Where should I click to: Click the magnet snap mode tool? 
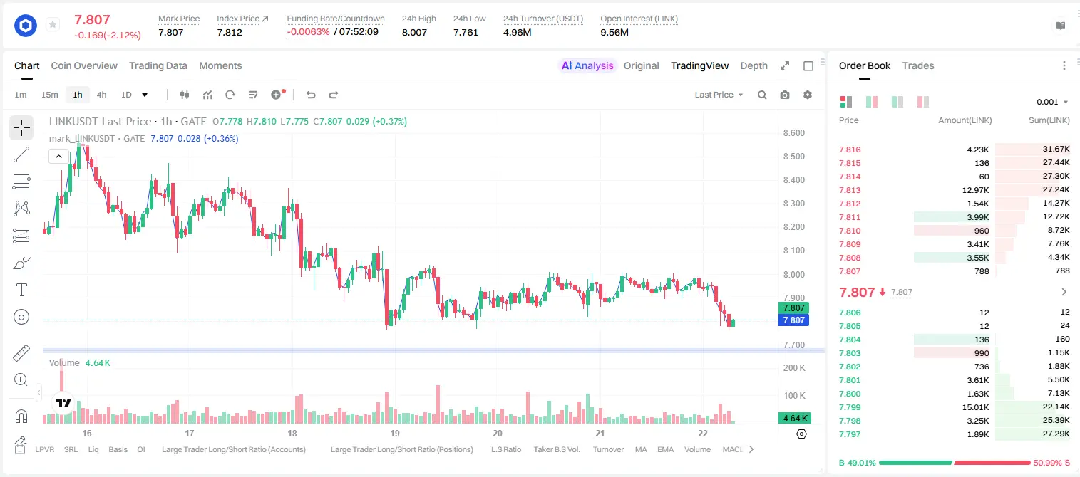[x=21, y=416]
